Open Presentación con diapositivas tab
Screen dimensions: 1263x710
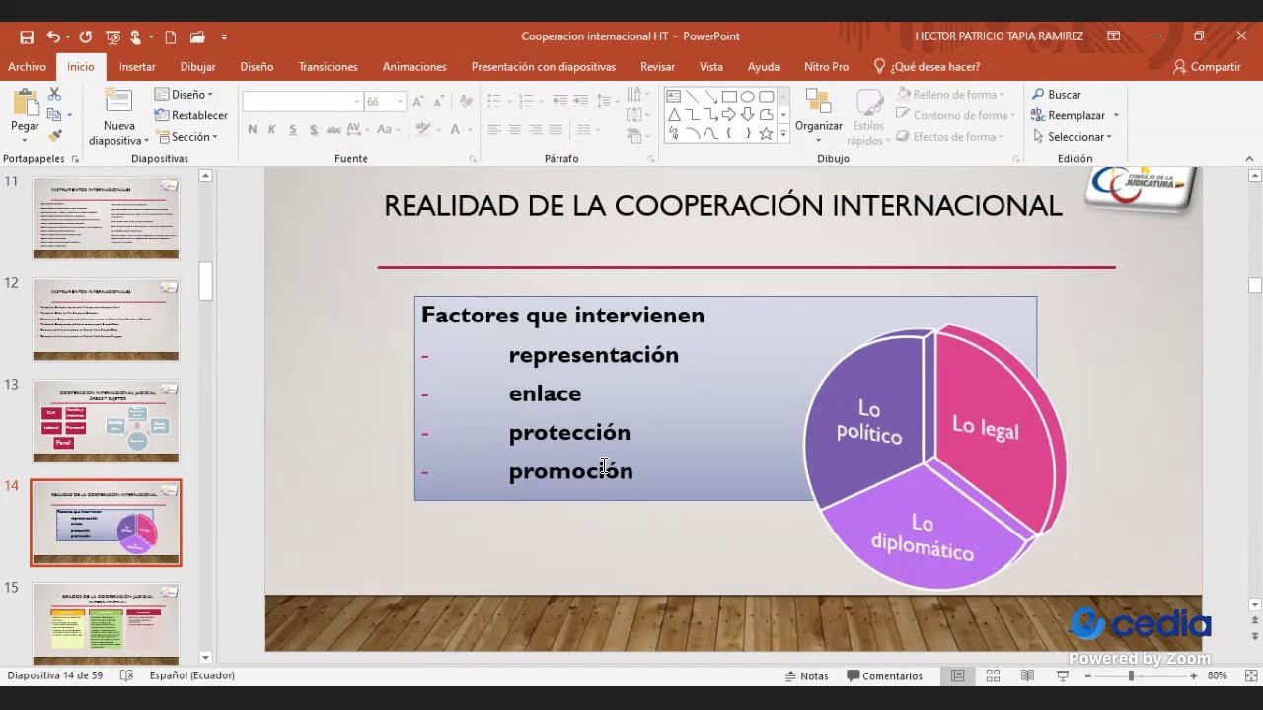[544, 67]
